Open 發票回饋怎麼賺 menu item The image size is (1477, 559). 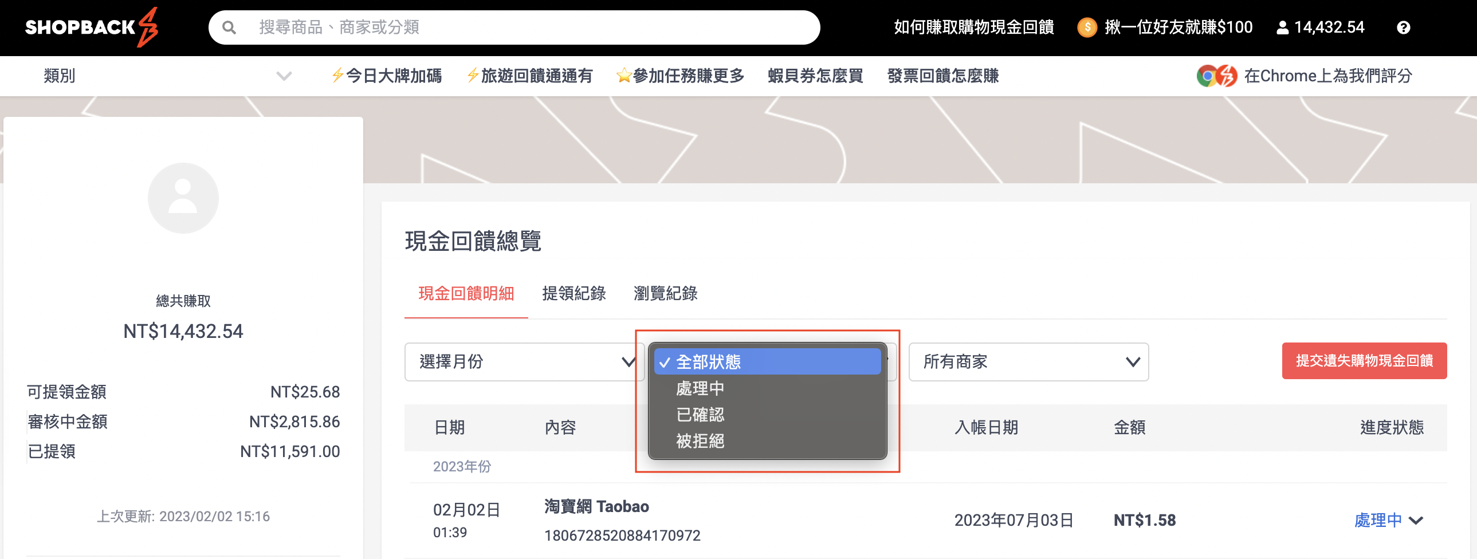click(x=943, y=76)
